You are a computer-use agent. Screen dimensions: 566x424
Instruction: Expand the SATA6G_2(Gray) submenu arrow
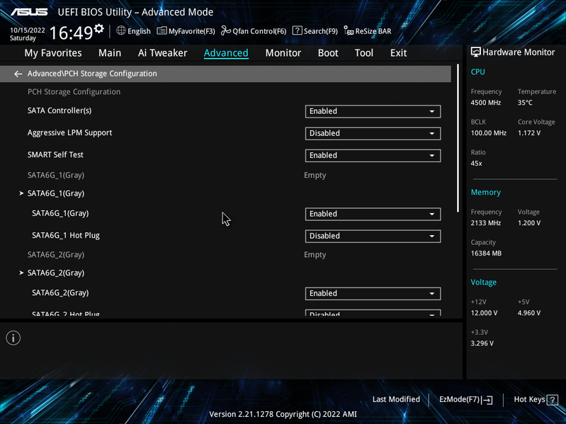(21, 273)
